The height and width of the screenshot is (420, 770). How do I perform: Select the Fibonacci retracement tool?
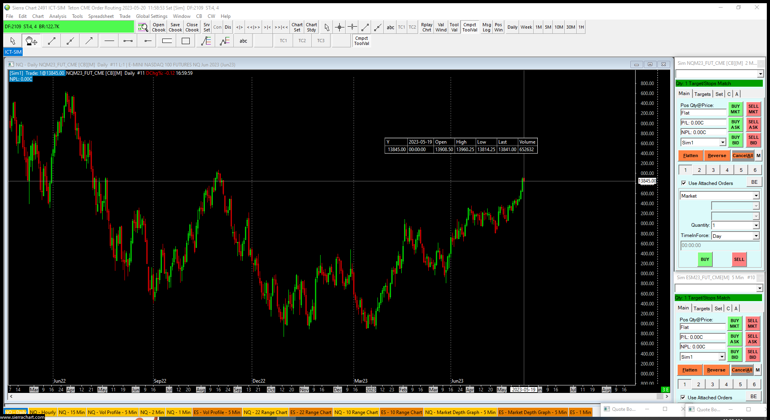206,41
